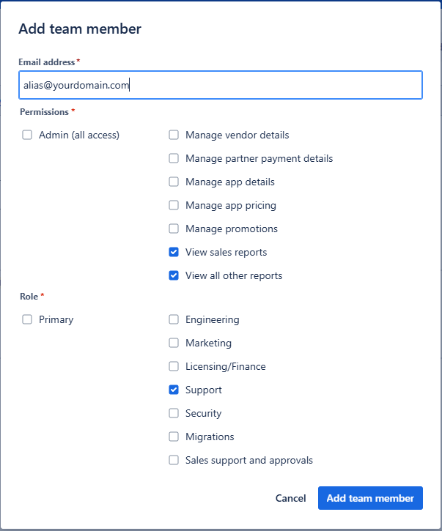Enable Manage vendor details permission
The height and width of the screenshot is (531, 442).
[x=174, y=135]
